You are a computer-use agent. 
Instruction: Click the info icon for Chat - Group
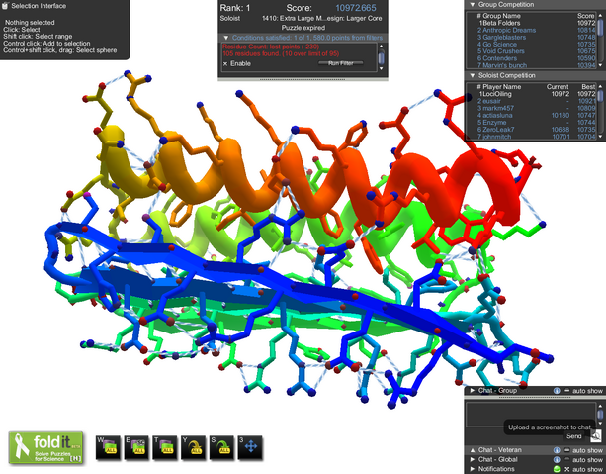[x=557, y=391]
